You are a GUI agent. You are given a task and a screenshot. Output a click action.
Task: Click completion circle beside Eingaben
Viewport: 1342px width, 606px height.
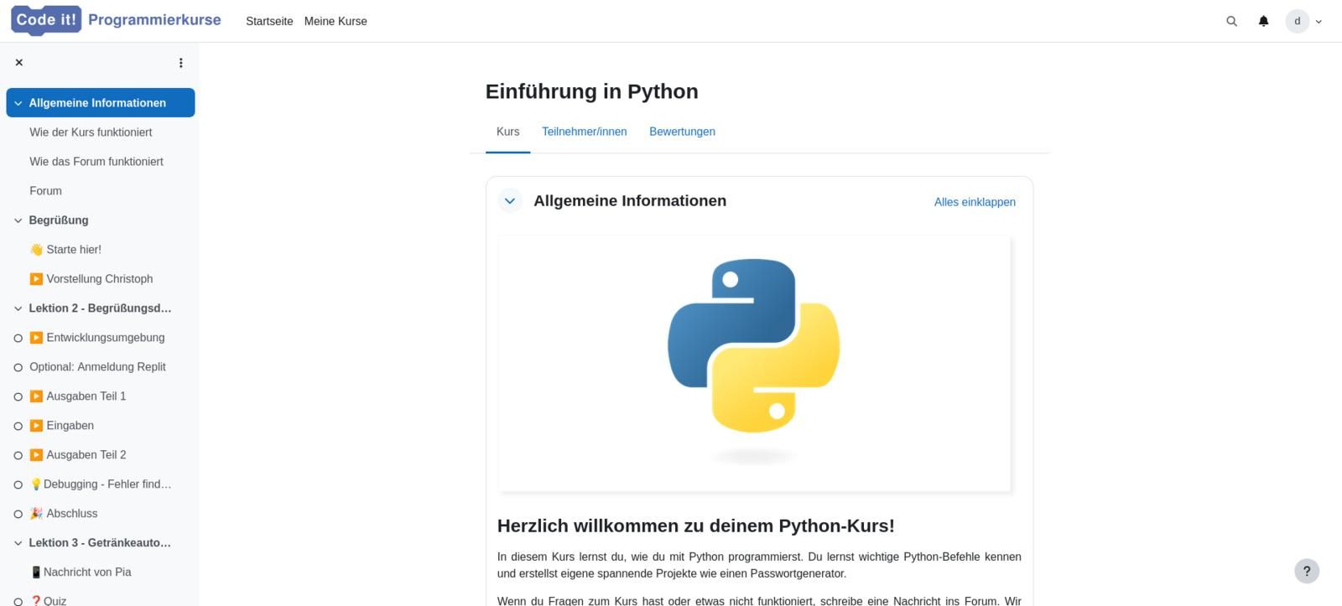[x=18, y=427]
